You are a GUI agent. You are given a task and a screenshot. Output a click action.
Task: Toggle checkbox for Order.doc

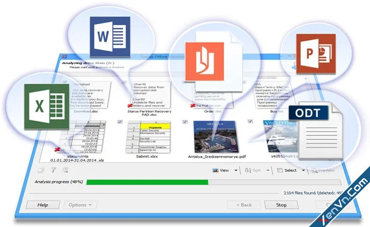(184, 82)
